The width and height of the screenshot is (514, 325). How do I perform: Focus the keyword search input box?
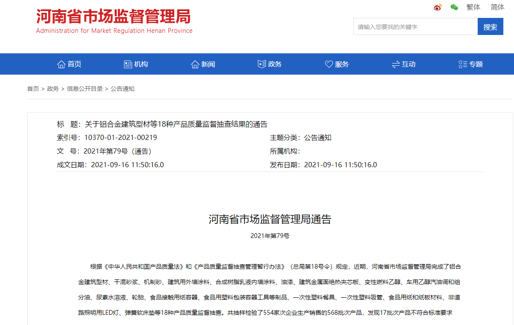[x=416, y=26]
